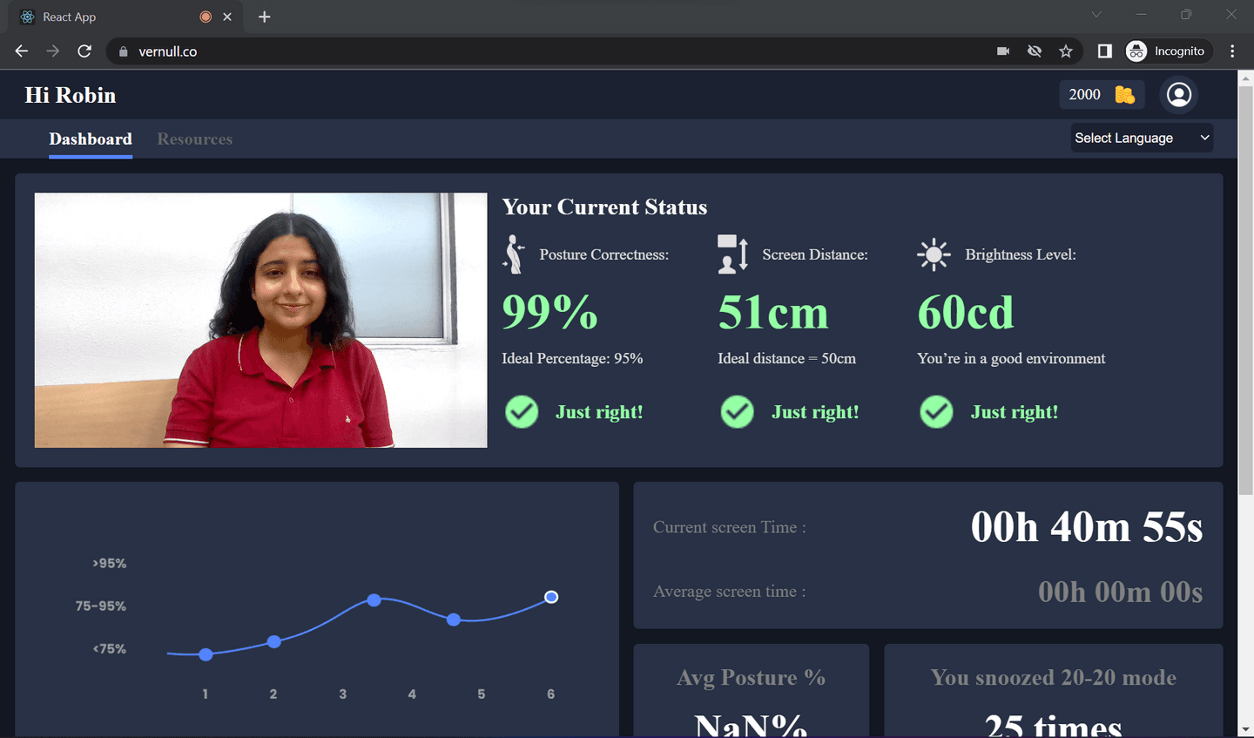The width and height of the screenshot is (1254, 738).
Task: Switch to the Resources tab
Action: click(194, 139)
